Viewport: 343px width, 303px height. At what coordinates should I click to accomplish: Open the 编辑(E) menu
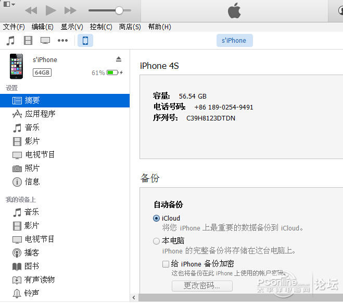click(x=43, y=27)
